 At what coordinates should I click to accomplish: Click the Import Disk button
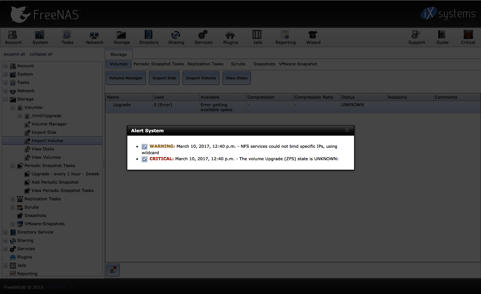pyautogui.click(x=164, y=78)
